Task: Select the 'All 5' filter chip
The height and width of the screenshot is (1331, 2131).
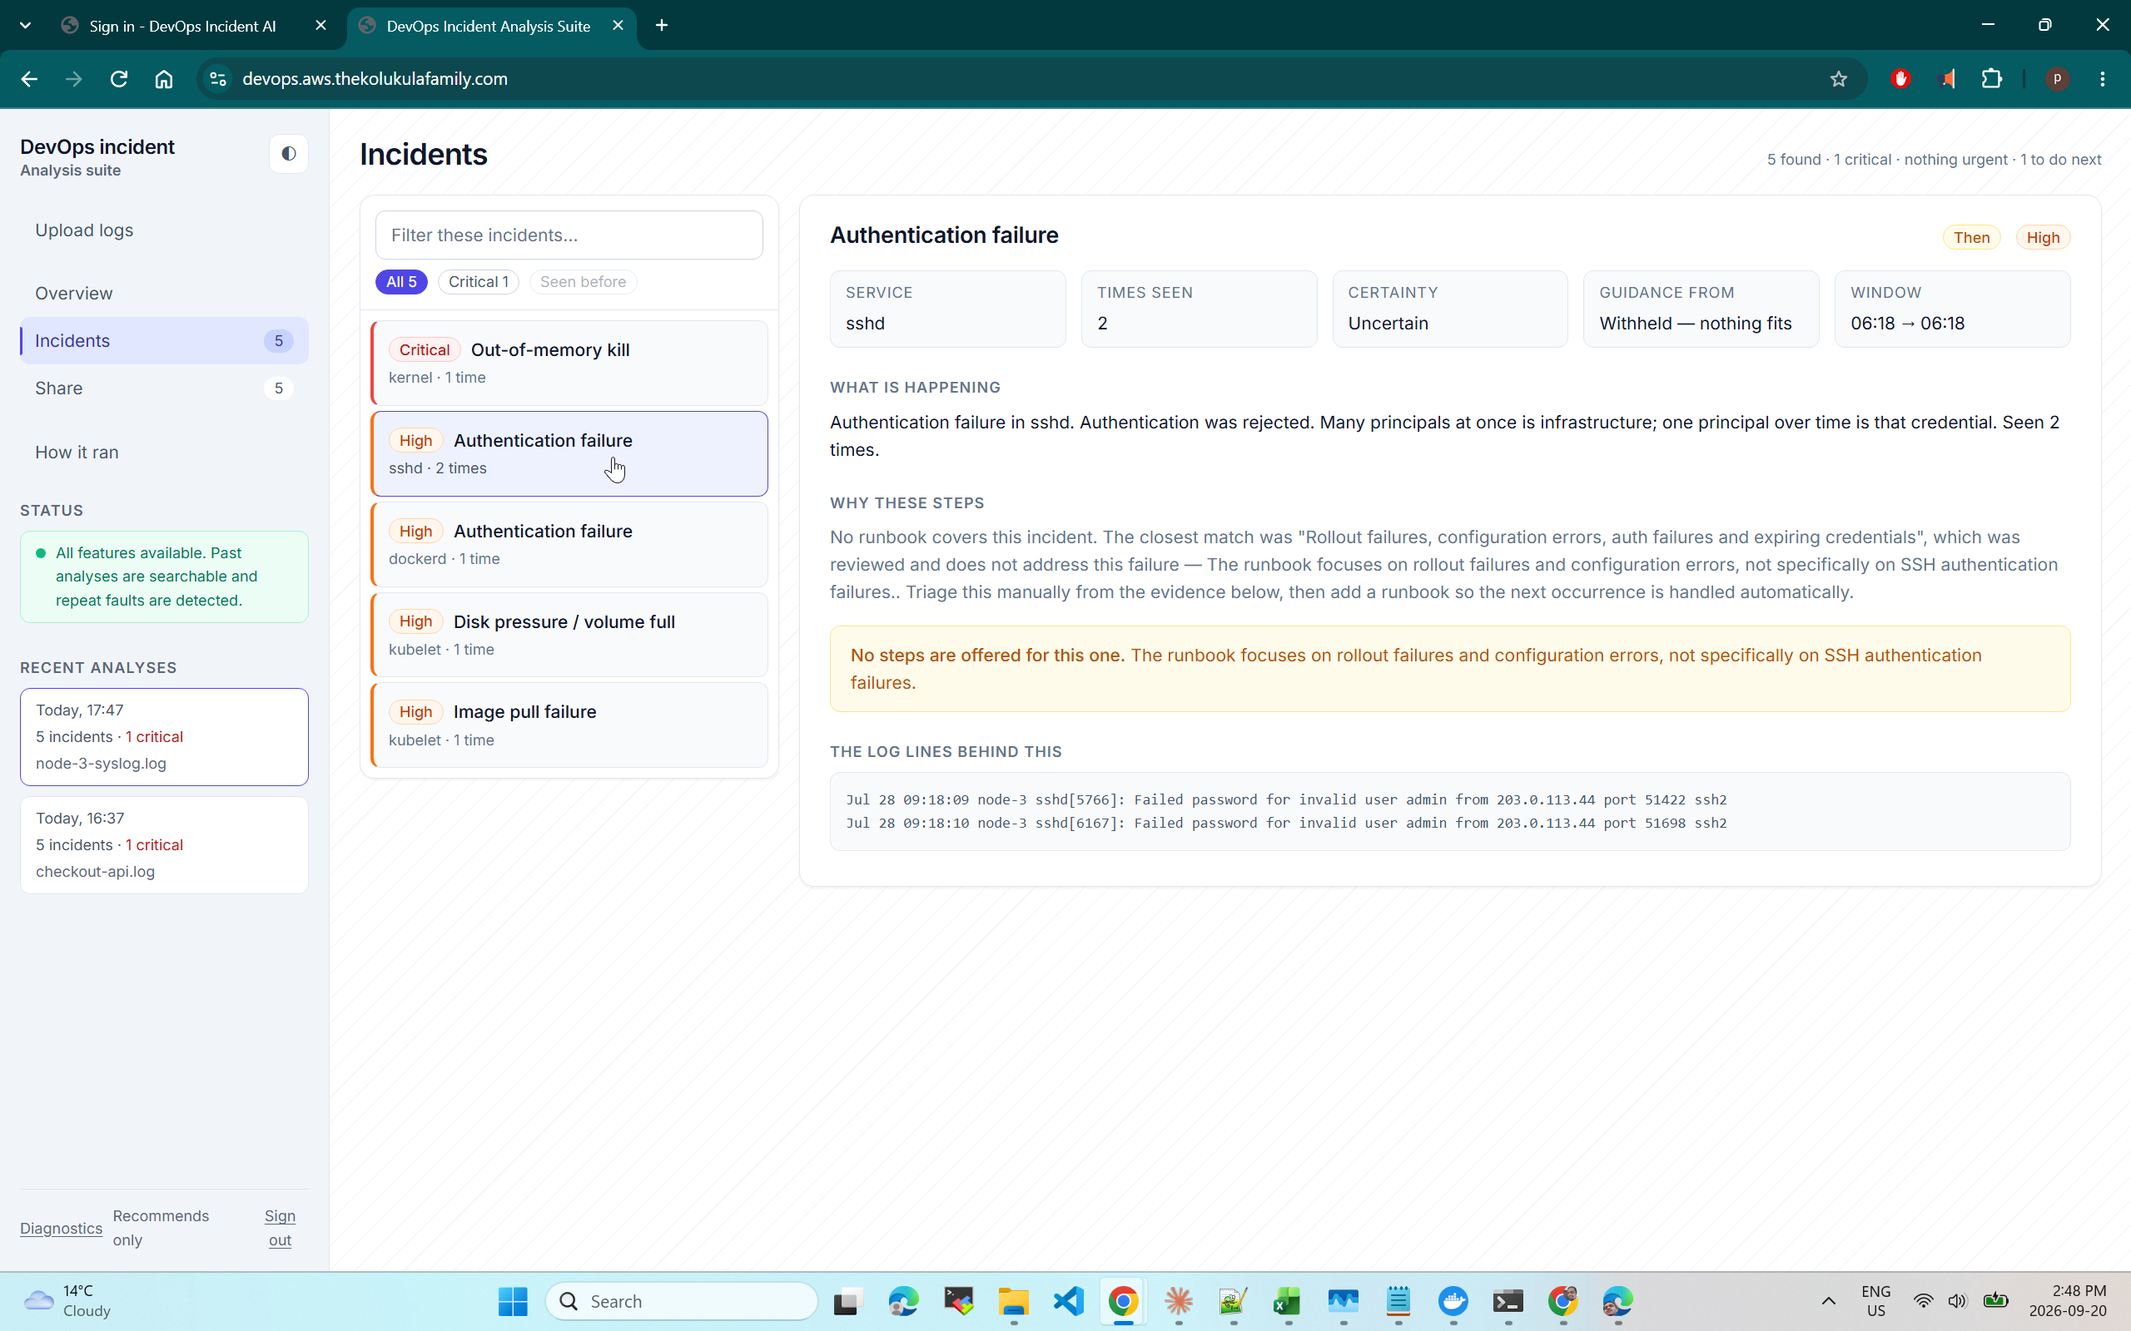Action: click(401, 282)
